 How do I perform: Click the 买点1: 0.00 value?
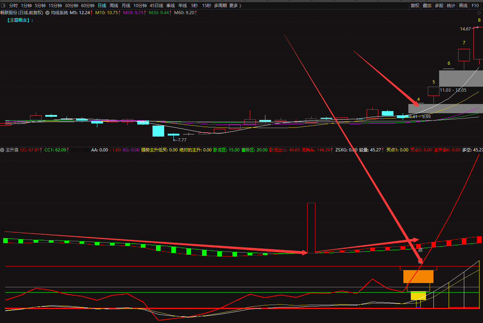[x=397, y=150]
